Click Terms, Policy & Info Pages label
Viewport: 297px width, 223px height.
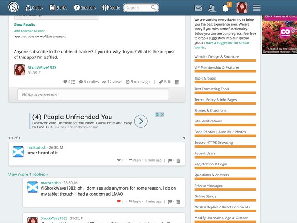[x=216, y=100]
